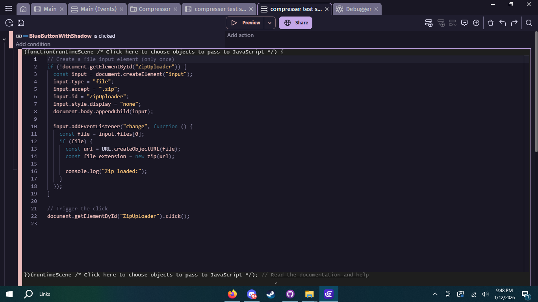Open search in events magnifier icon
The image size is (538, 302).
tap(529, 23)
